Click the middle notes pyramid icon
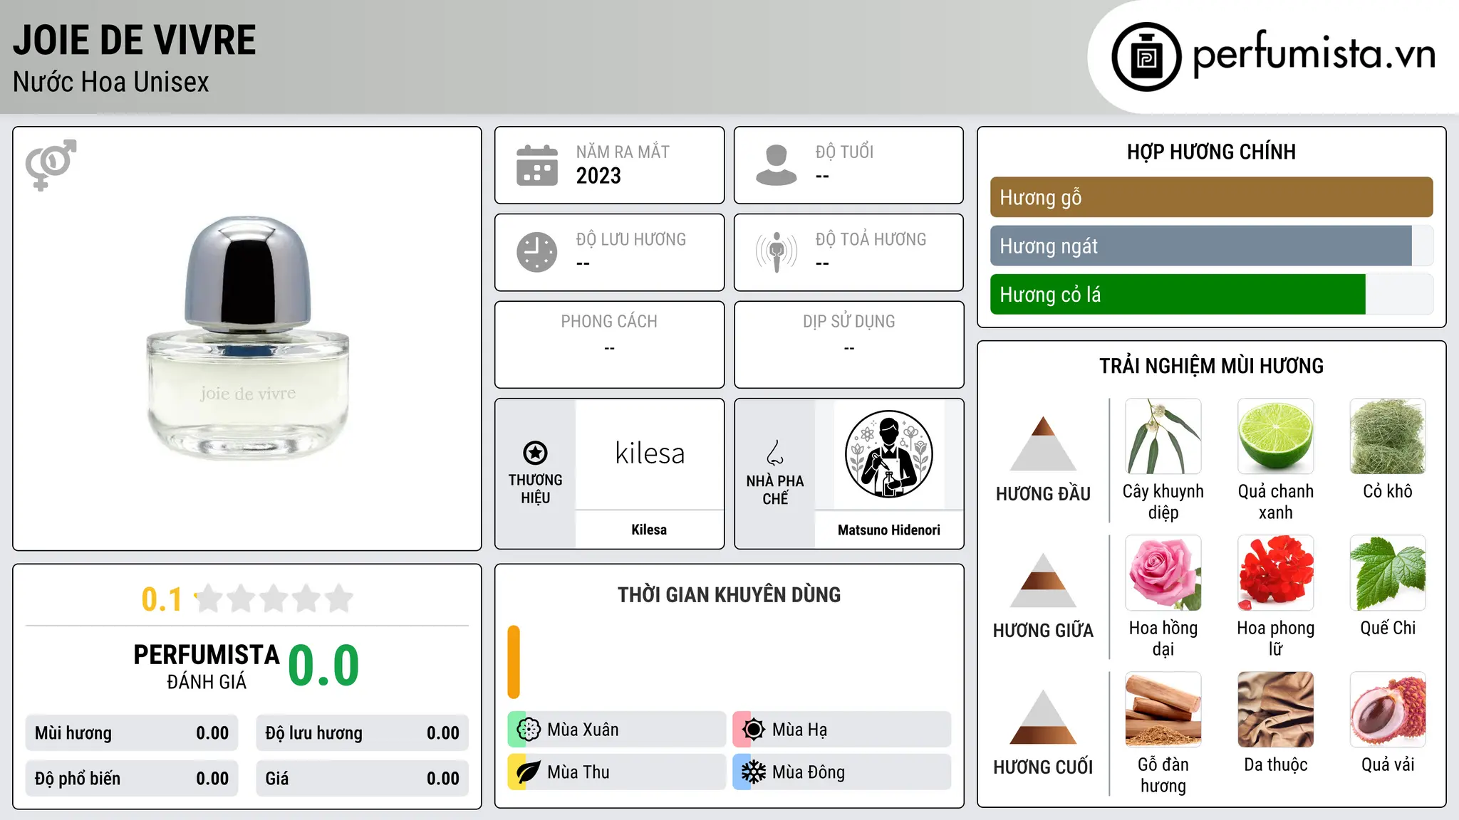The height and width of the screenshot is (820, 1459). coord(1043,580)
